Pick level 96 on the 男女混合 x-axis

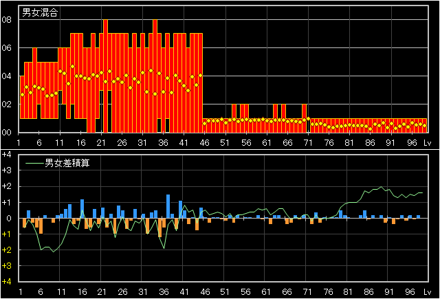[412, 143]
